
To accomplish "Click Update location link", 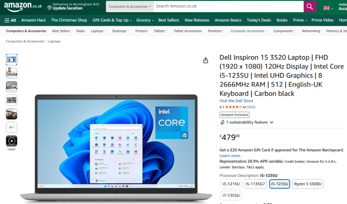I will coord(67,8).
